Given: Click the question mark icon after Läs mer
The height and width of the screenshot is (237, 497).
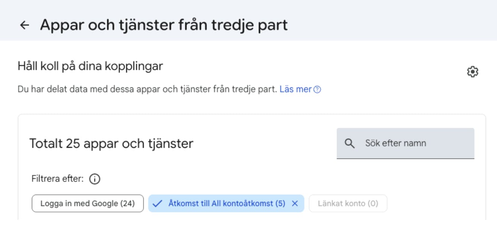Looking at the screenshot, I should (317, 90).
